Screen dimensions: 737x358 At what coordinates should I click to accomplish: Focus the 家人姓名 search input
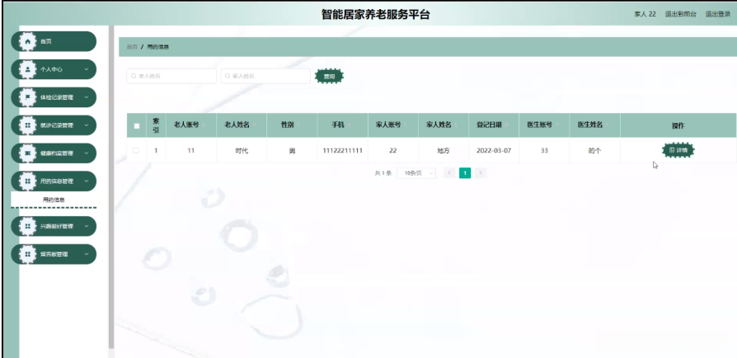[x=265, y=76]
